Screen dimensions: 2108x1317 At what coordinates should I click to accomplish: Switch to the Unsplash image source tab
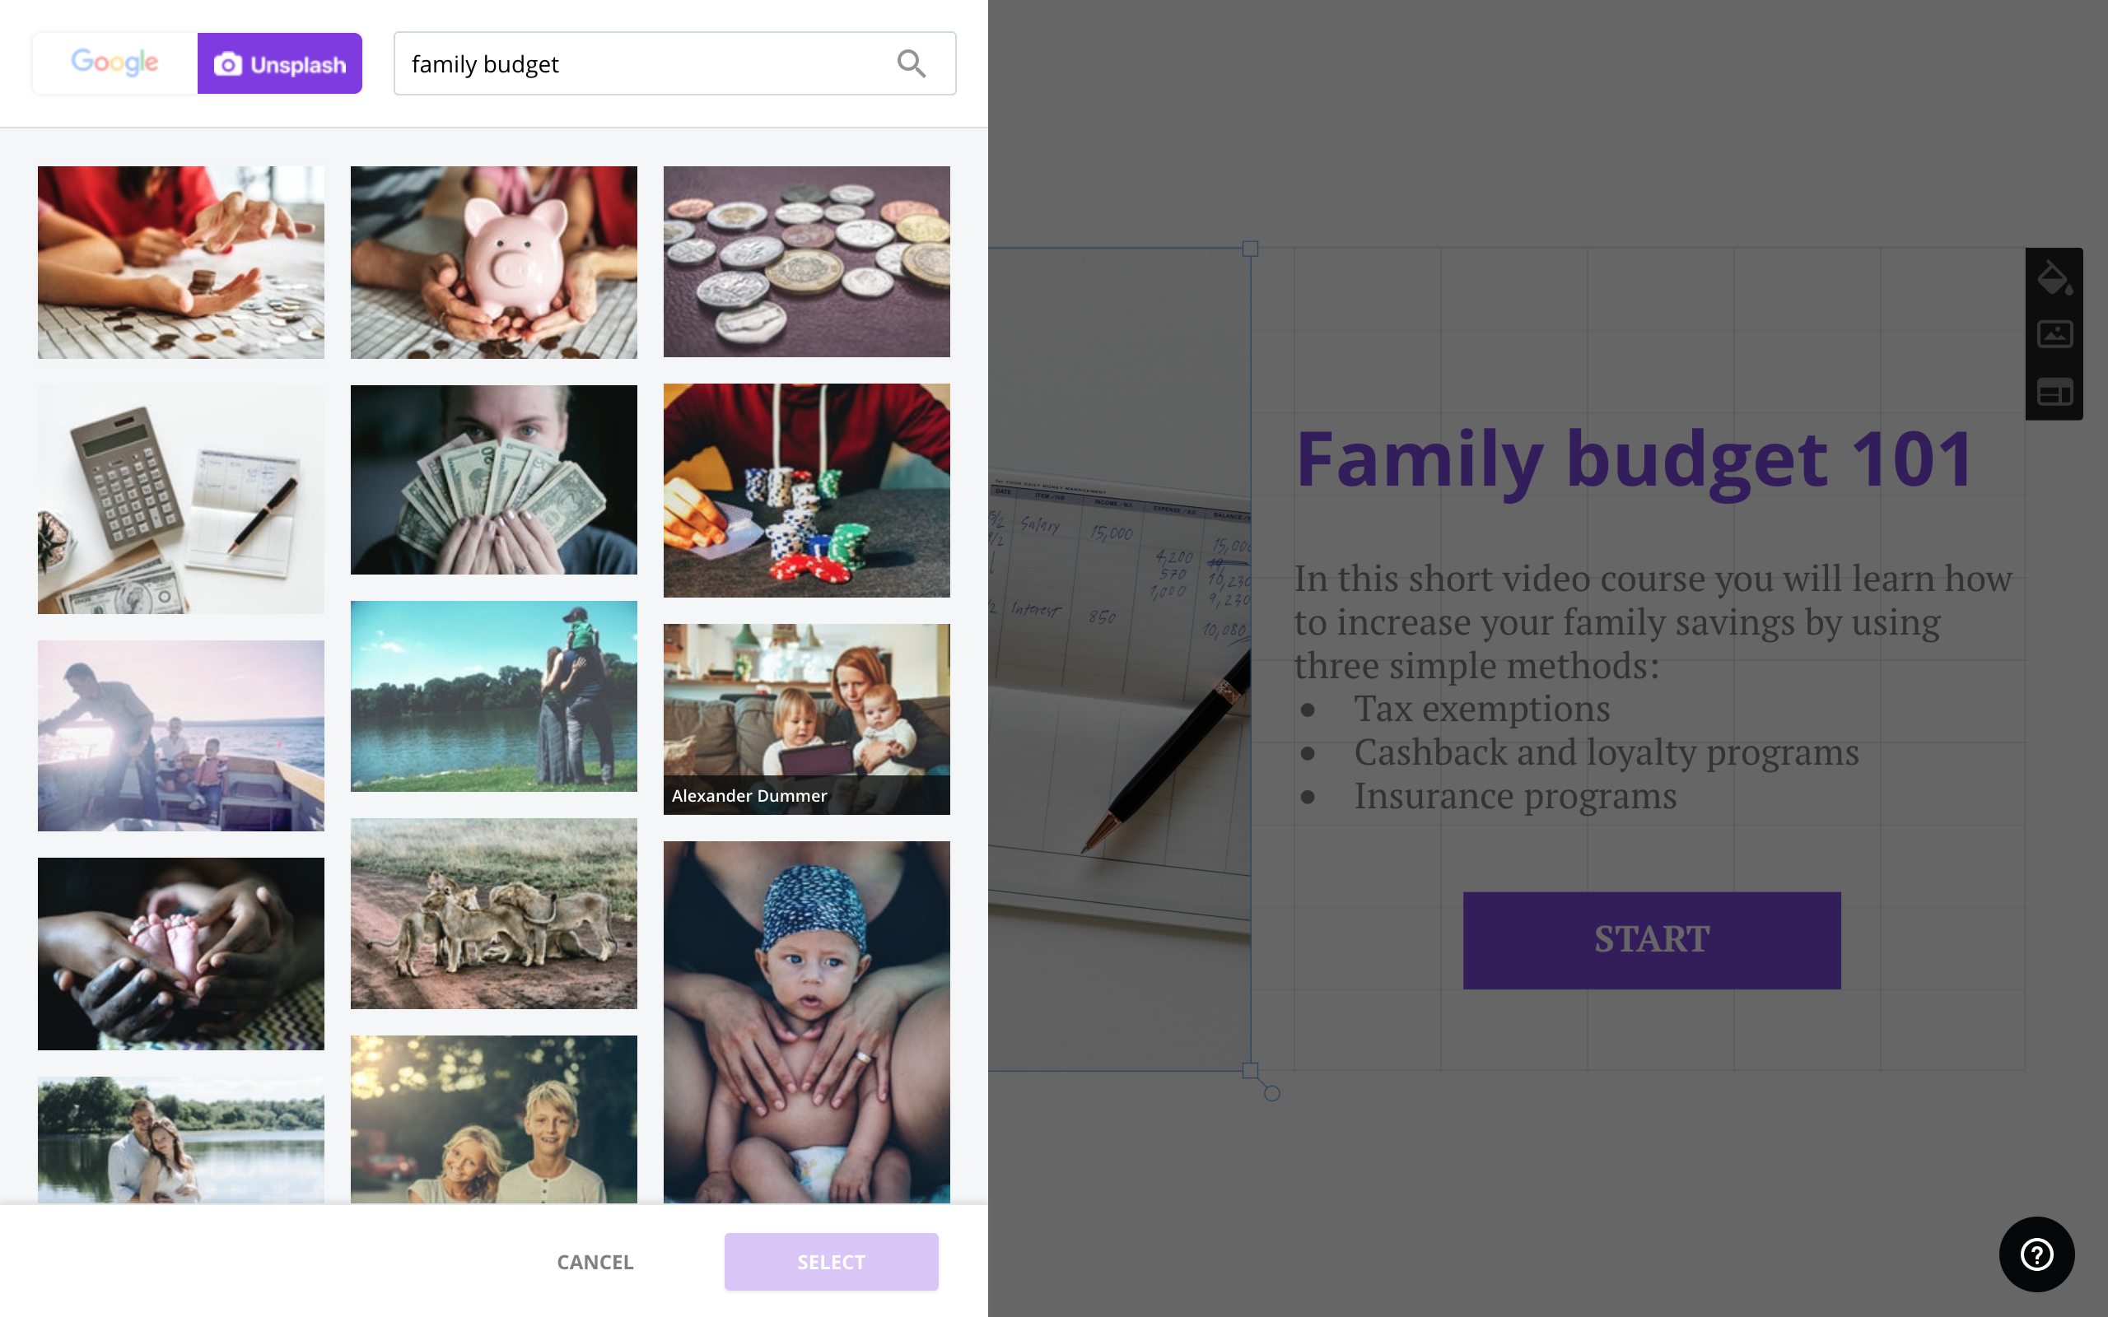tap(280, 63)
